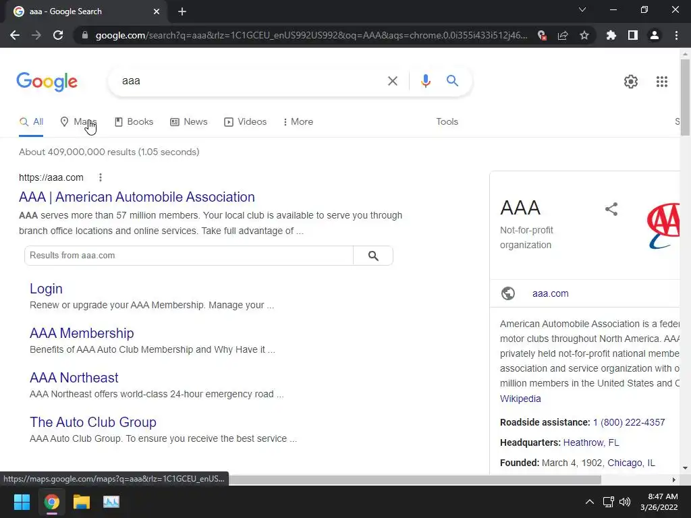
Task: Click the vertical scrollbar thumb
Action: (685, 97)
